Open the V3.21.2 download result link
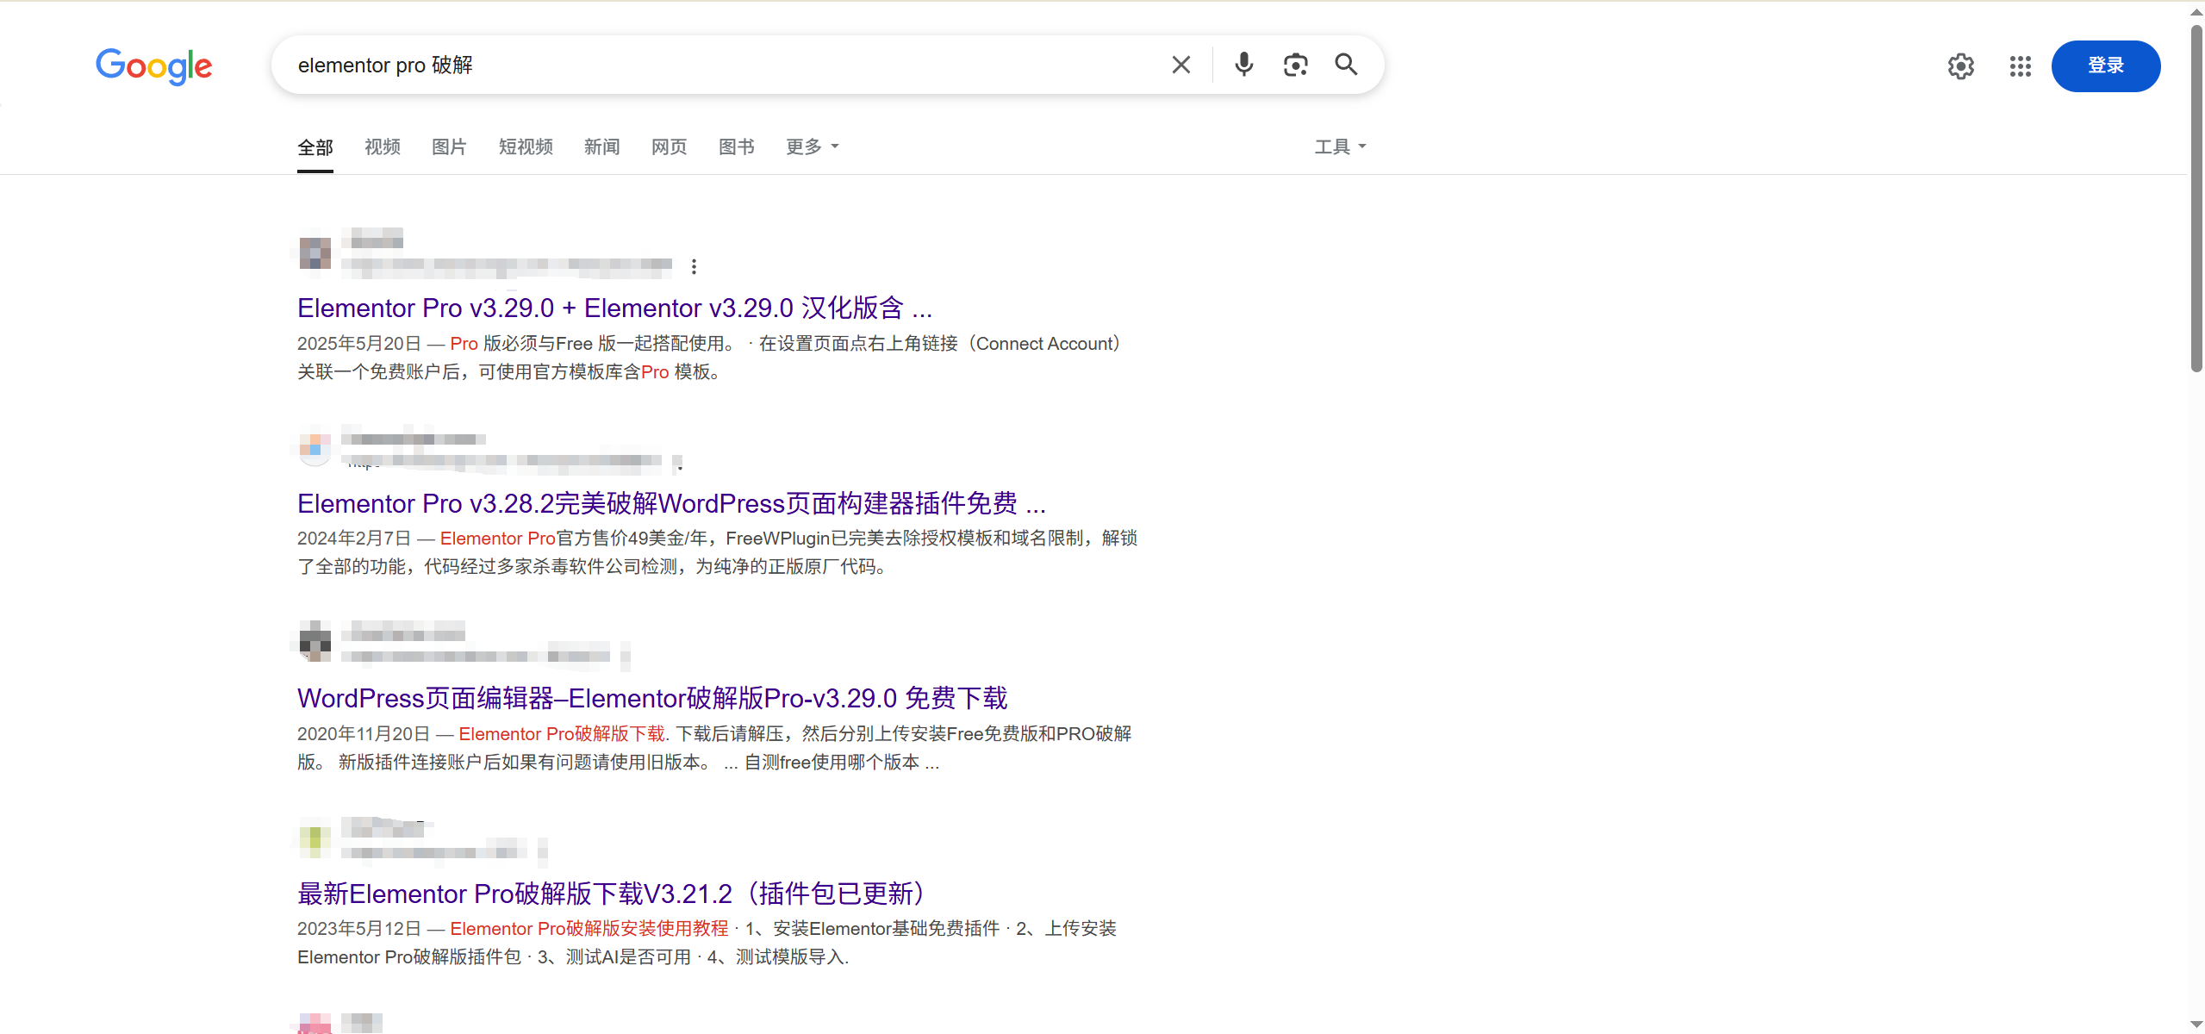The width and height of the screenshot is (2205, 1034). [x=610, y=894]
